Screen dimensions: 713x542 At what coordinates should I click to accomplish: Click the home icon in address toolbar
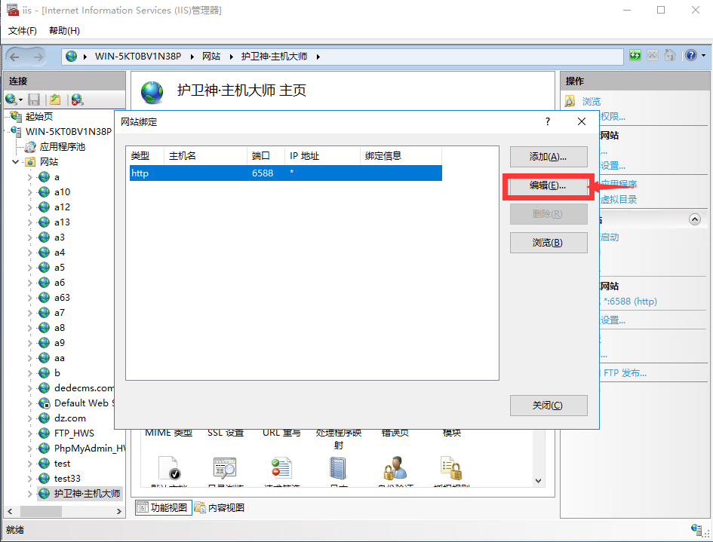coord(670,56)
